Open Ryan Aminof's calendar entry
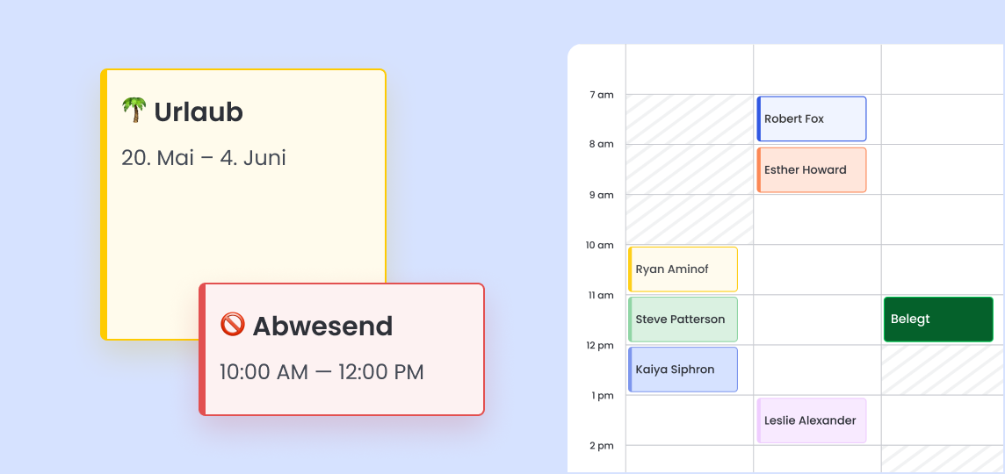1005x474 pixels. (x=683, y=269)
